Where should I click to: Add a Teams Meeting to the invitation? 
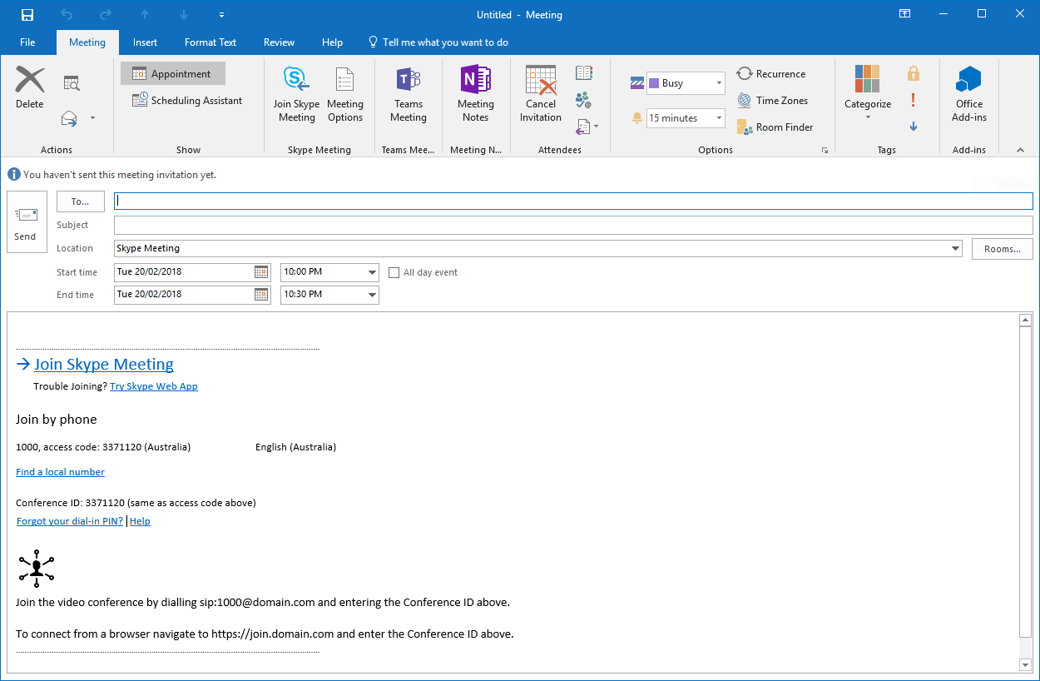coord(409,95)
